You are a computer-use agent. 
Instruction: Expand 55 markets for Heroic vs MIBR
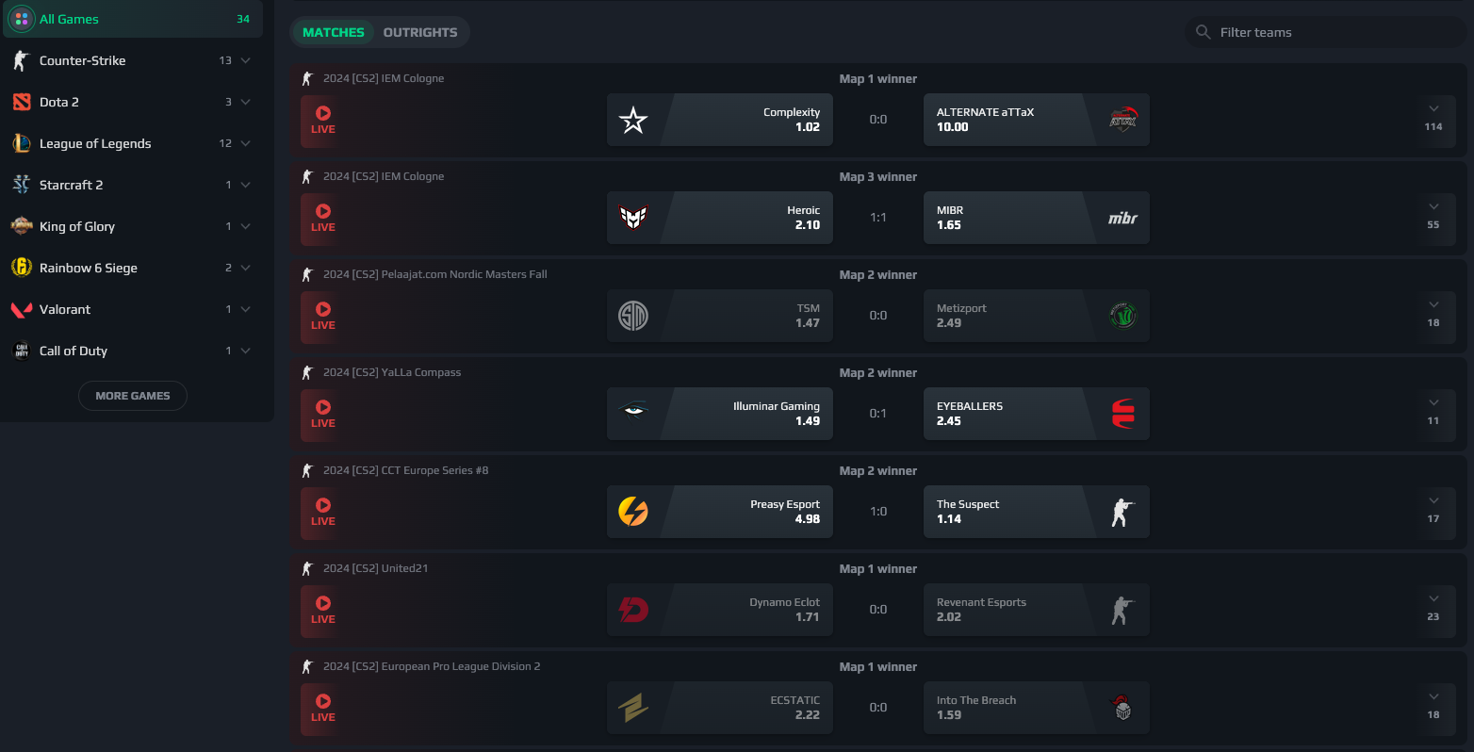[x=1433, y=217]
